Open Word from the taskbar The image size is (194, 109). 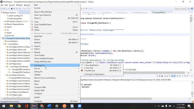click(49, 106)
